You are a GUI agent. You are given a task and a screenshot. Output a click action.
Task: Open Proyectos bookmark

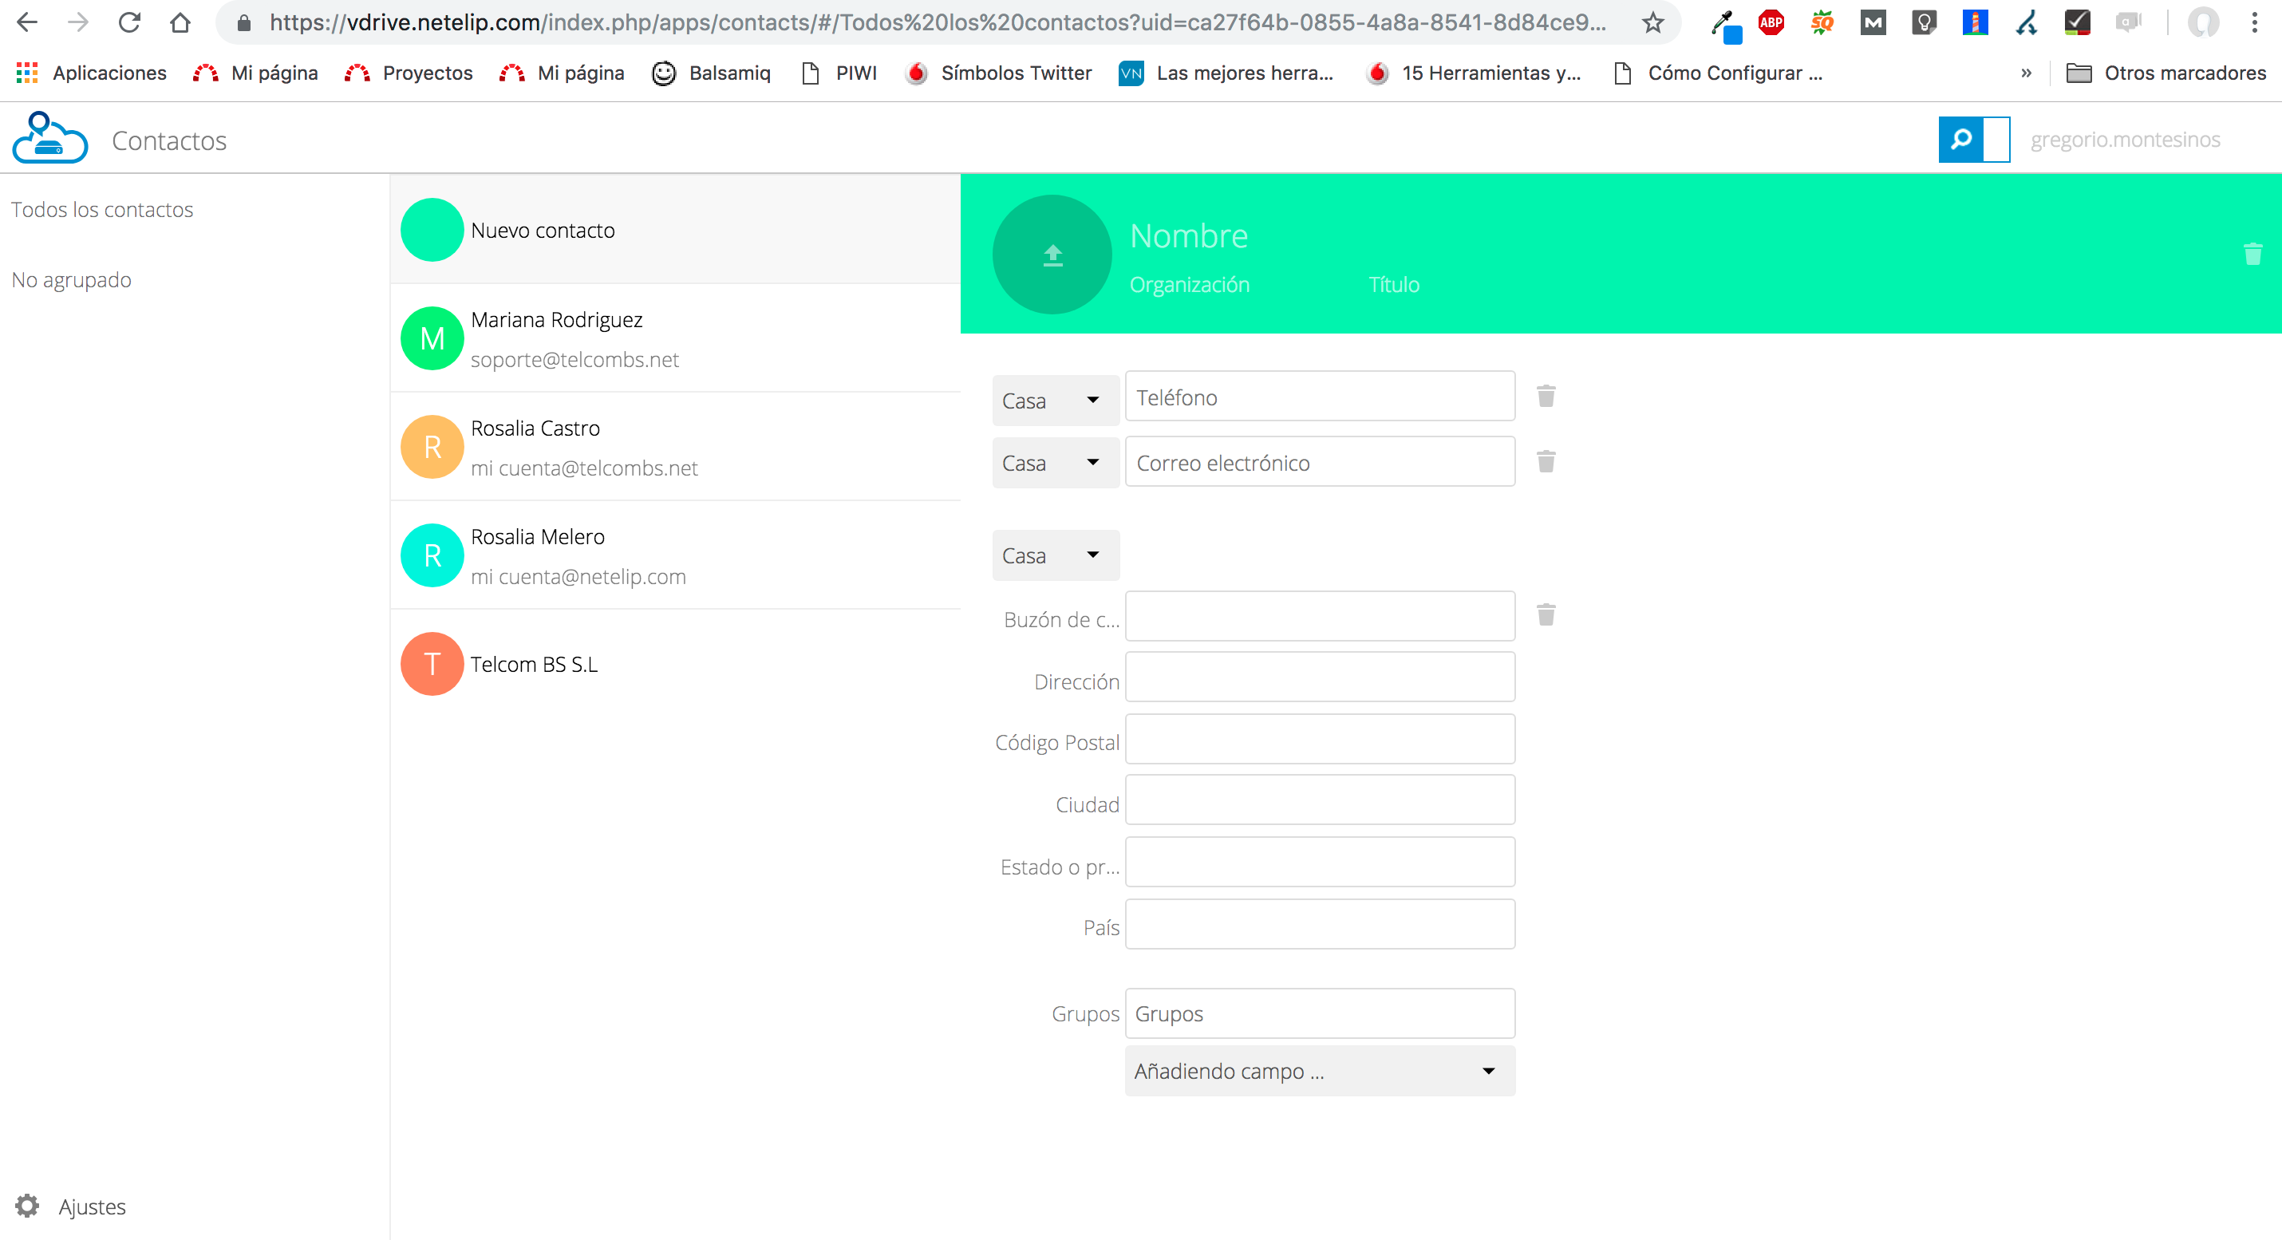pos(409,73)
